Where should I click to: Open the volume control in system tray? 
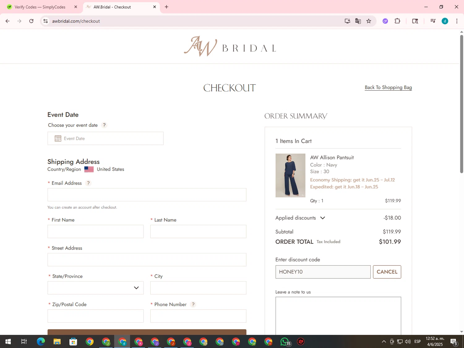click(x=408, y=342)
